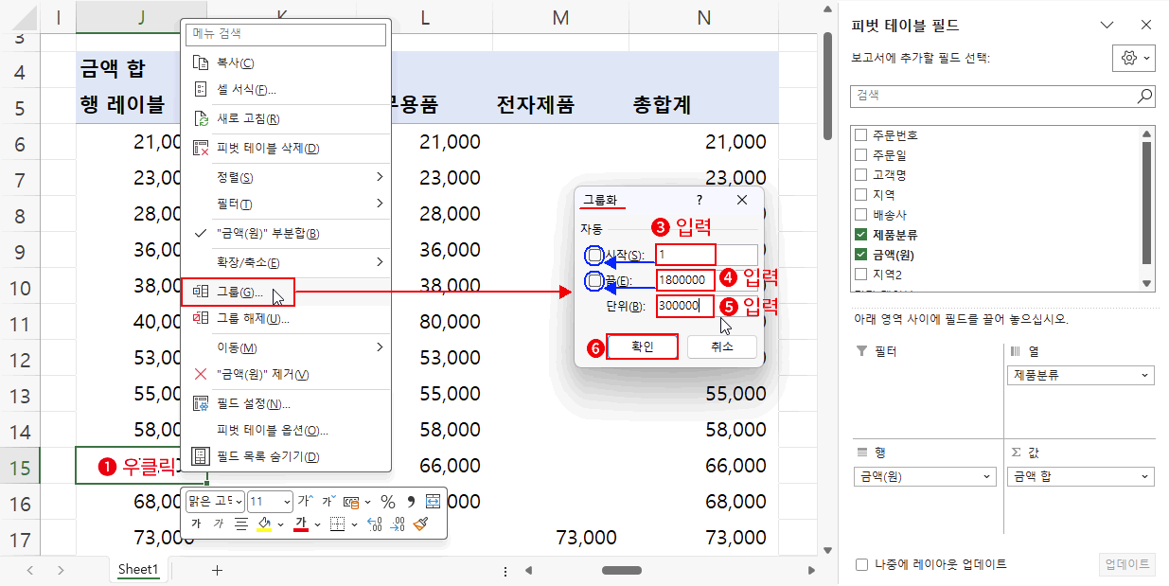Open the font size dropdown on mini toolbar

[x=287, y=502]
